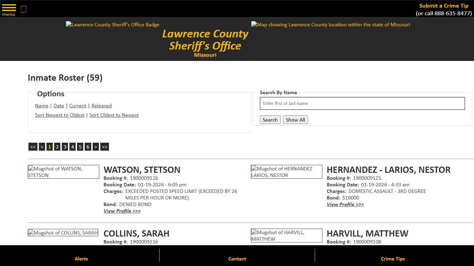The height and width of the screenshot is (266, 474).
Task: Select the Current inmates filter
Action: click(x=77, y=106)
